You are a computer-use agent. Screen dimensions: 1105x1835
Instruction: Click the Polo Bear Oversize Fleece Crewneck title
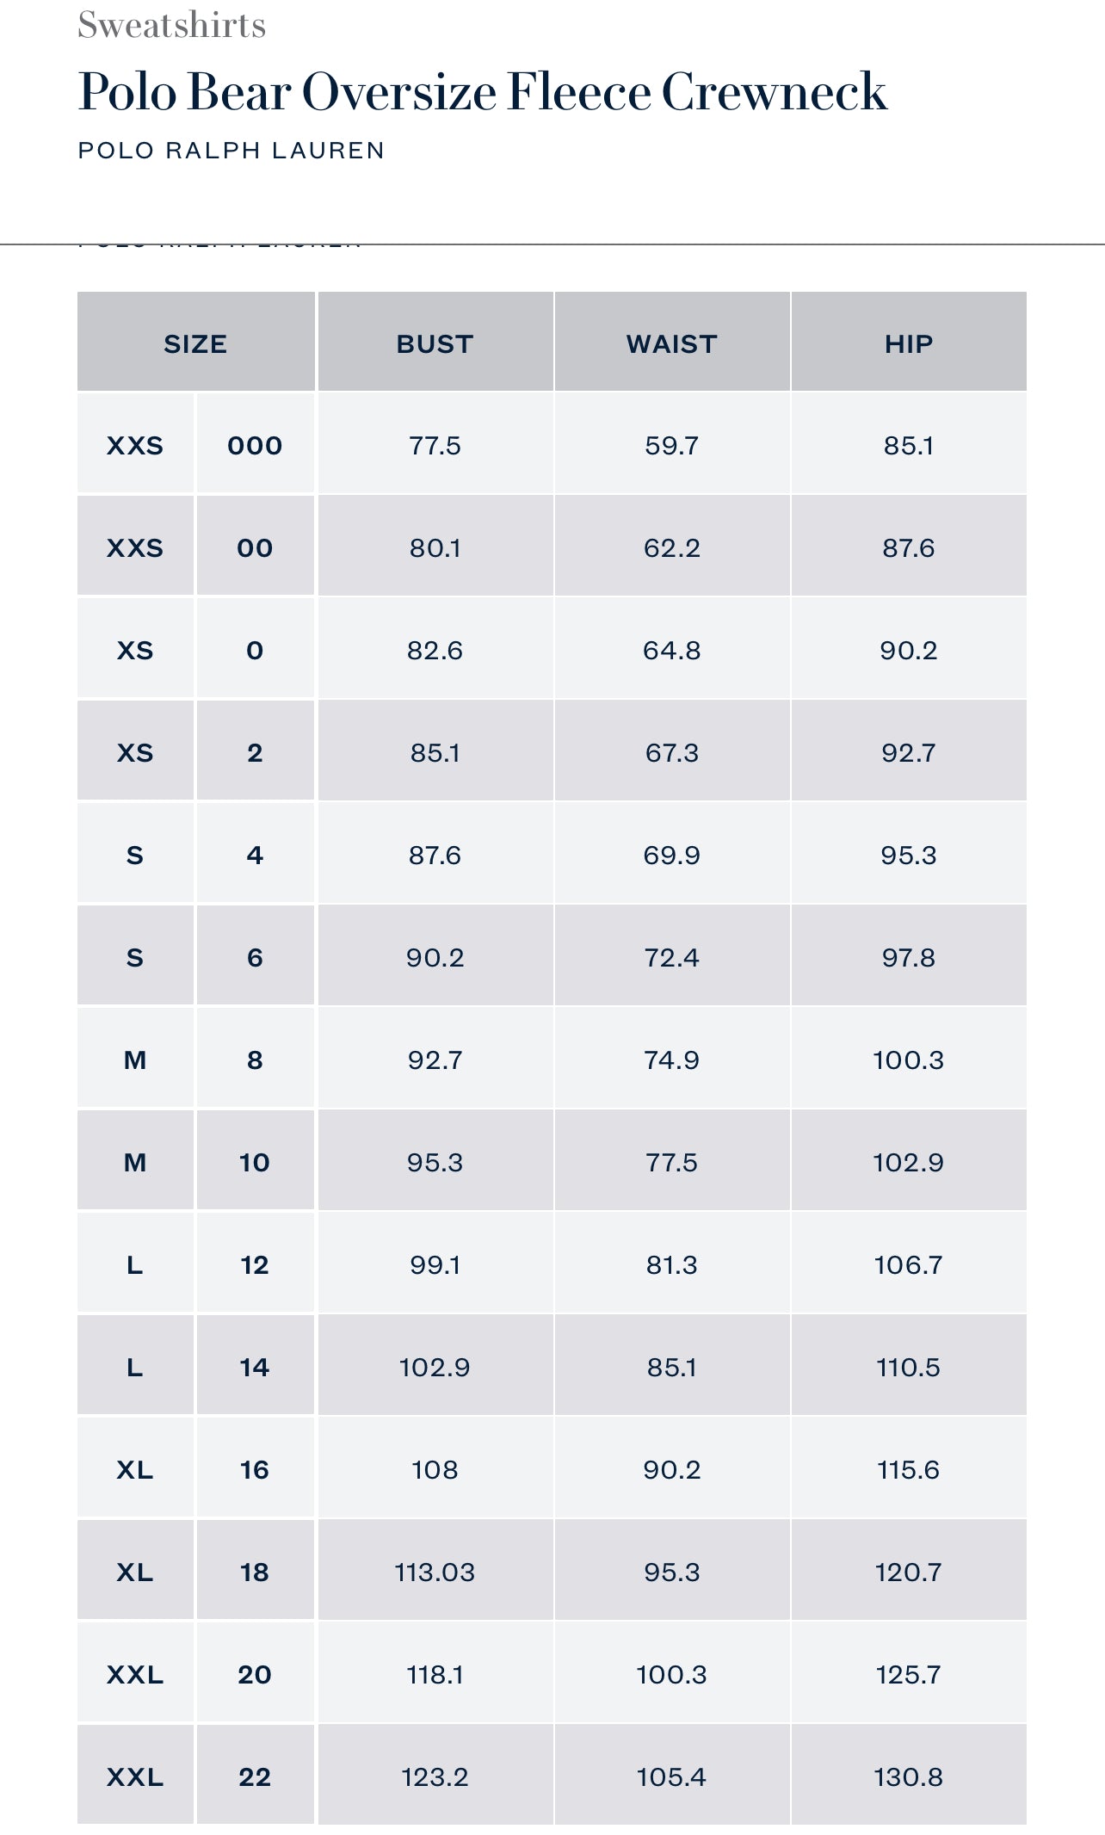pos(482,92)
